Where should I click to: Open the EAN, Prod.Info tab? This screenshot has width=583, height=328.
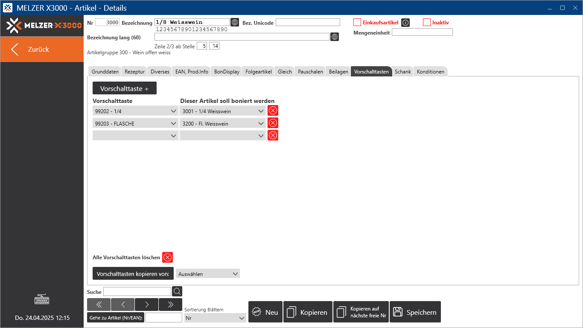coord(192,72)
